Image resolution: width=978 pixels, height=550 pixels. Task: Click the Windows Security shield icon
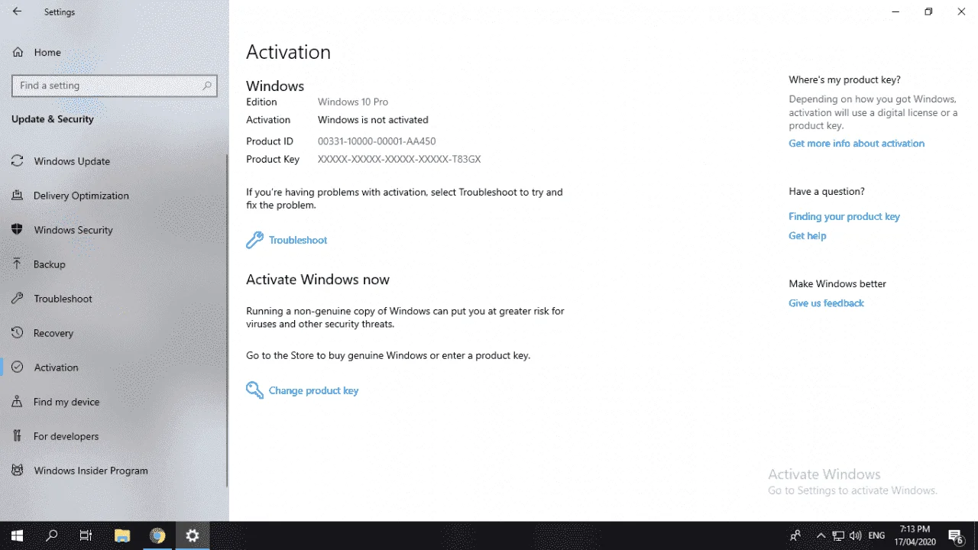point(17,230)
